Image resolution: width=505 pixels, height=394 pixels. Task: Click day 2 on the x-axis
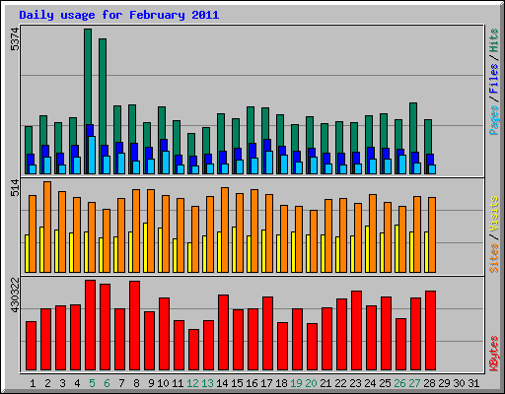47,383
